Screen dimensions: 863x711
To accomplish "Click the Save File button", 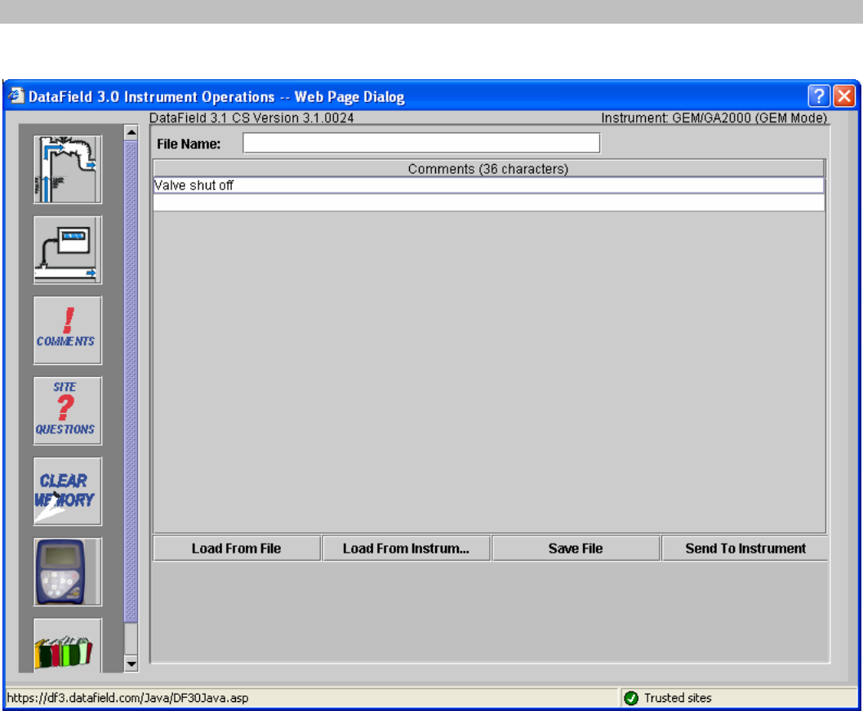I will coord(576,548).
